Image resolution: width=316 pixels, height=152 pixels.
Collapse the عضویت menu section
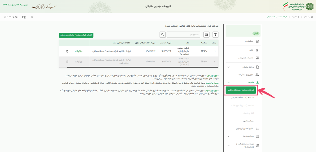pyautogui.click(x=228, y=82)
